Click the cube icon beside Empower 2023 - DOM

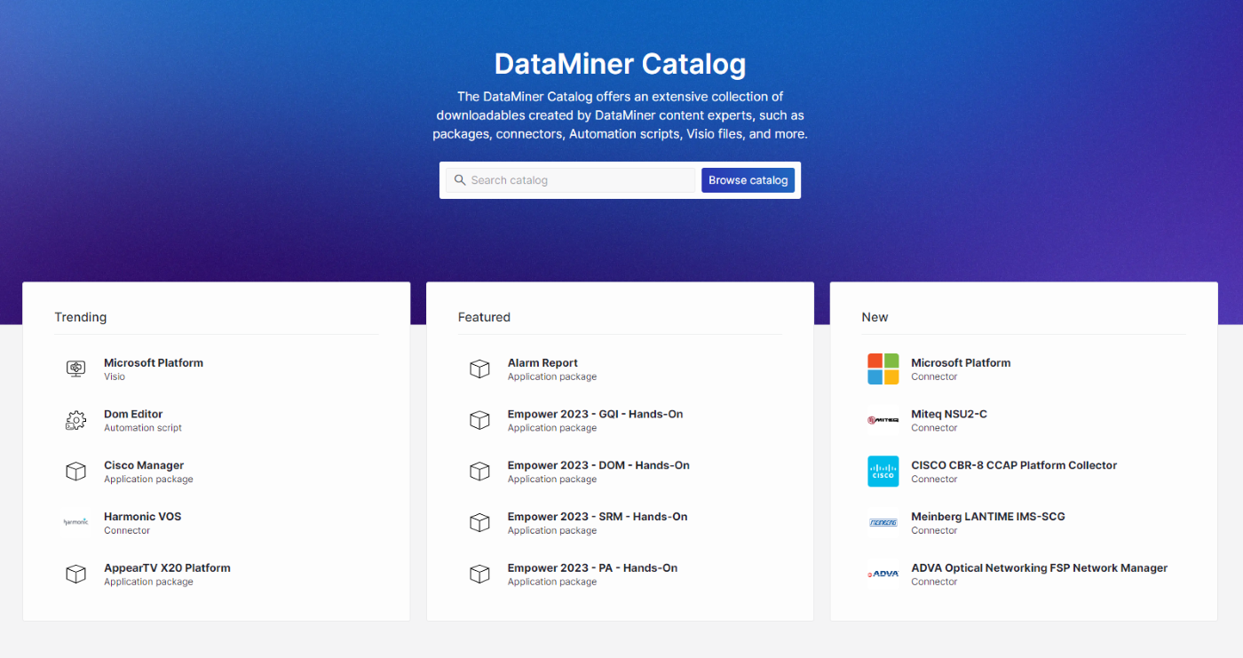(x=479, y=472)
